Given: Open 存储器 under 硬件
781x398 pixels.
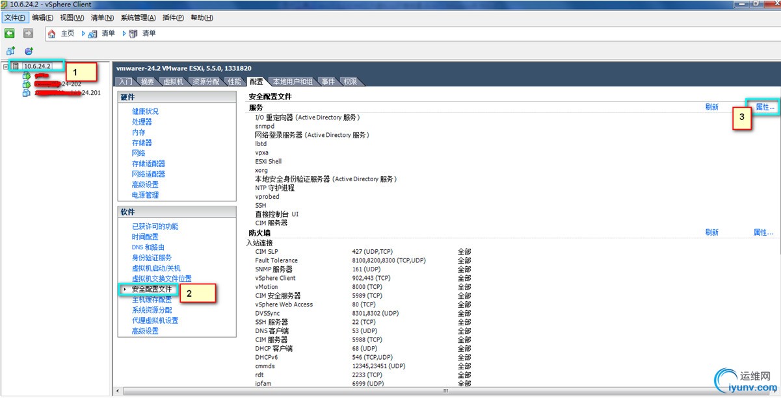Looking at the screenshot, I should coord(142,143).
